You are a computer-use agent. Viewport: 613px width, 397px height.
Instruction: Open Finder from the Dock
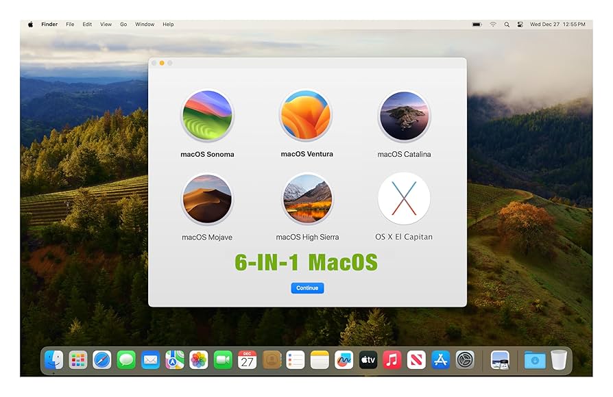point(53,359)
